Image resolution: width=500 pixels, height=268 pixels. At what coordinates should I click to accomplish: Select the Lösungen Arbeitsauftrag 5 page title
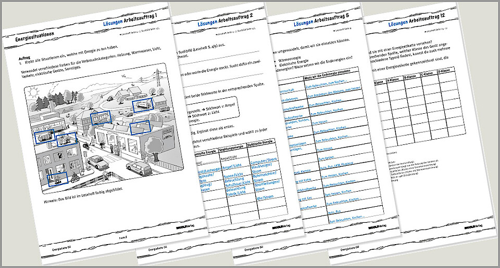tap(321, 19)
